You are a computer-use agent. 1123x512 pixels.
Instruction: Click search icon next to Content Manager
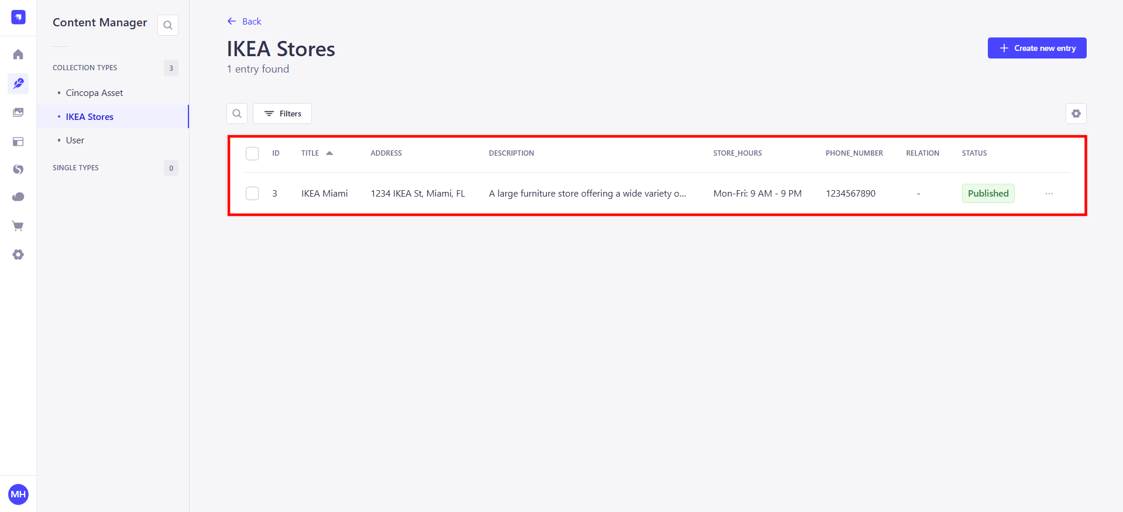[x=168, y=25]
